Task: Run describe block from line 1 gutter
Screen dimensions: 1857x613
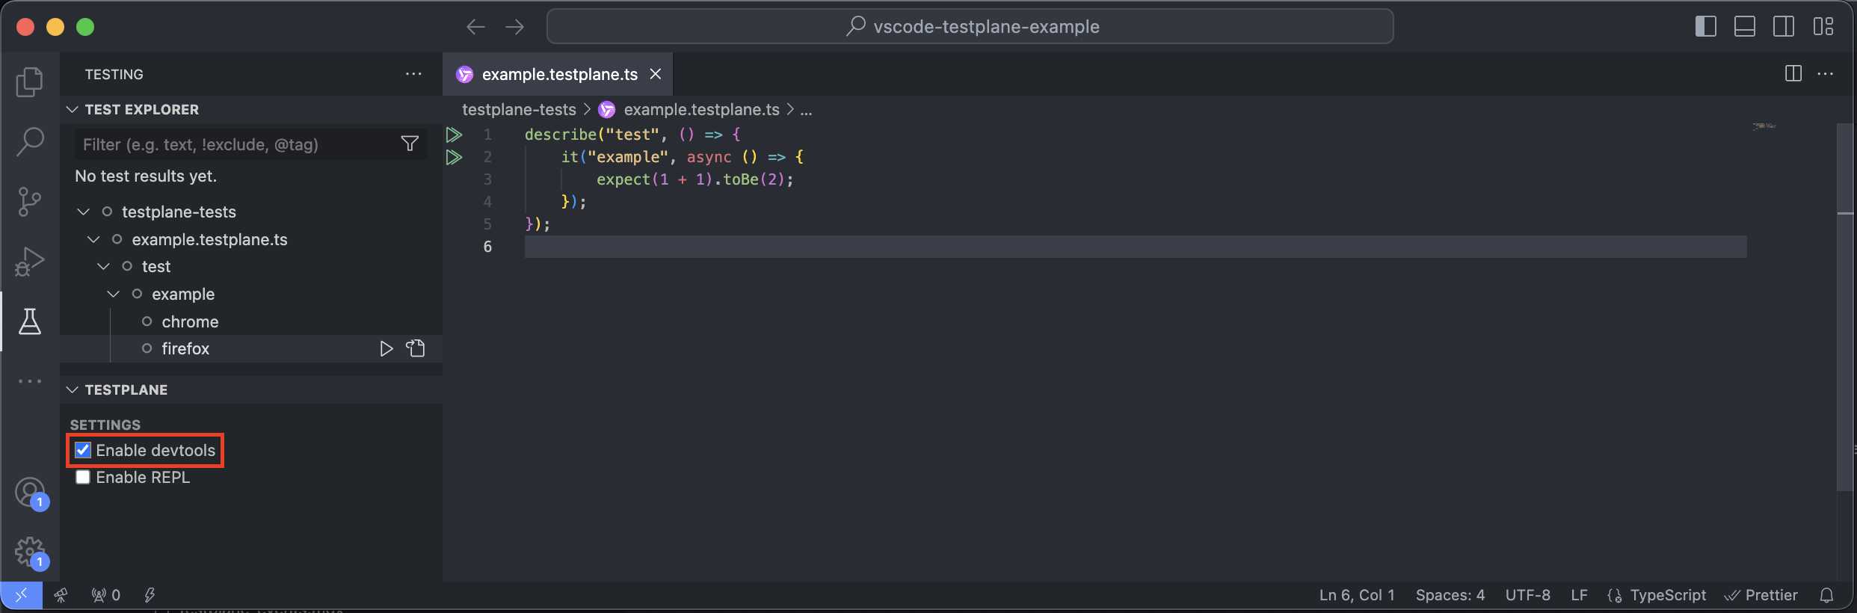Action: pos(454,135)
